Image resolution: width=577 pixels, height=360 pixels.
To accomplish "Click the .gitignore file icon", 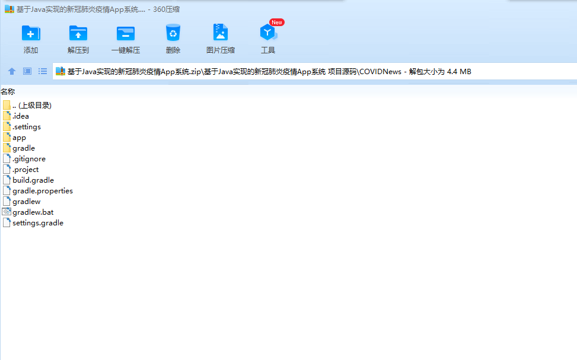I will click(7, 159).
